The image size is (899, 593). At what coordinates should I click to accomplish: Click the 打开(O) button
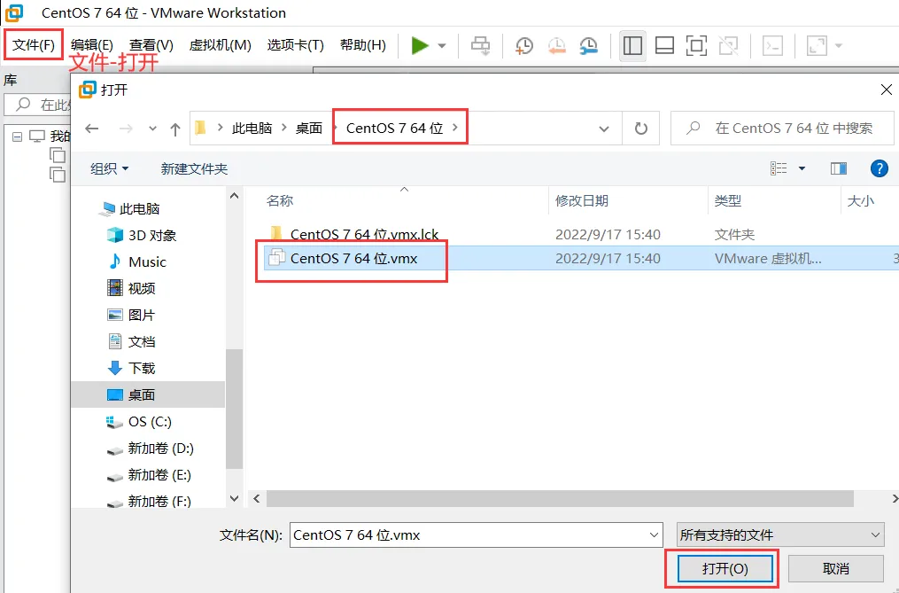tap(725, 568)
